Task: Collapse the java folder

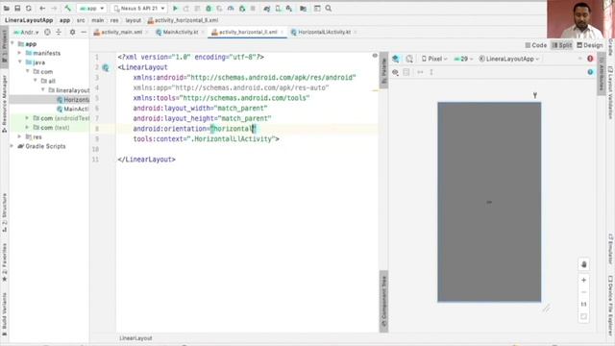Action: (19, 62)
